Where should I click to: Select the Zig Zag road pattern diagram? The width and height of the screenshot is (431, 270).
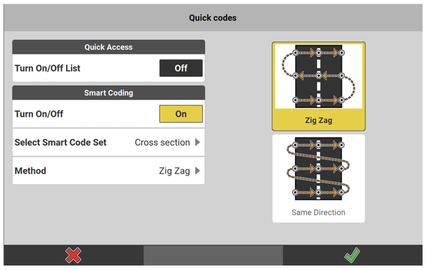318,76
